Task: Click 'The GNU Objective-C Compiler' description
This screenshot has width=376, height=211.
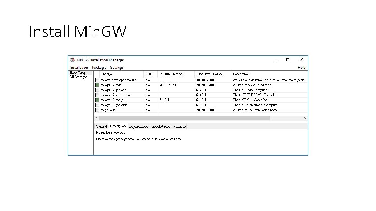Action: [255, 105]
